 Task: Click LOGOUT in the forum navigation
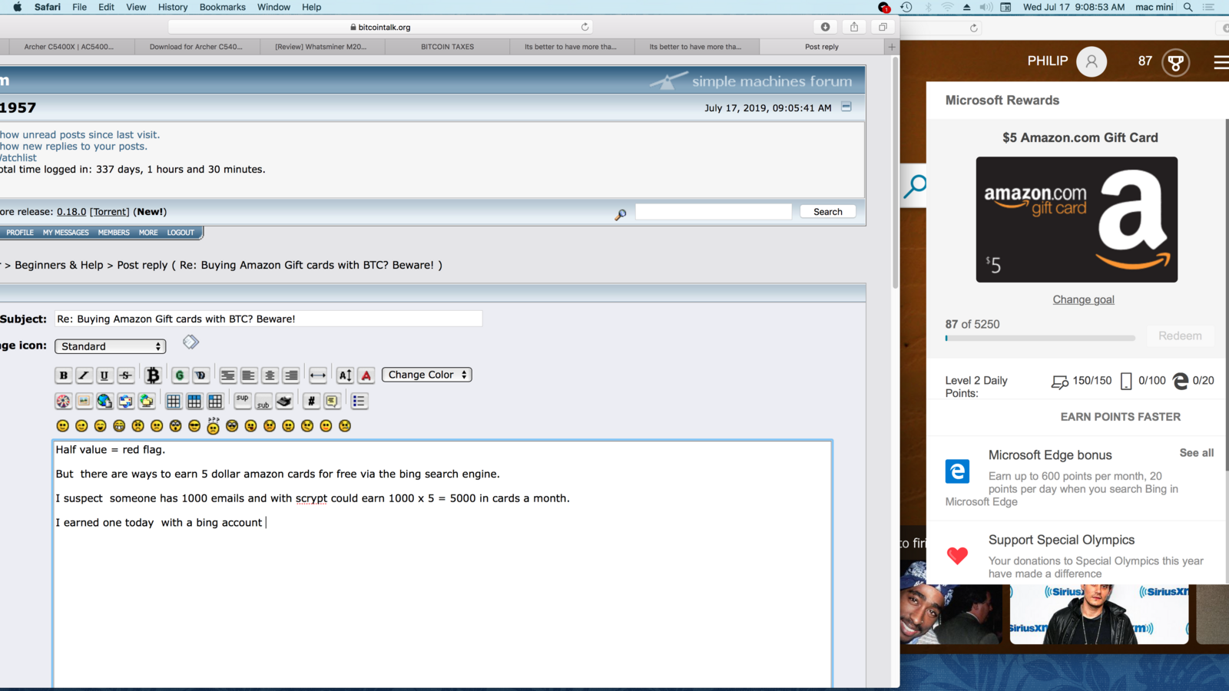[181, 233]
